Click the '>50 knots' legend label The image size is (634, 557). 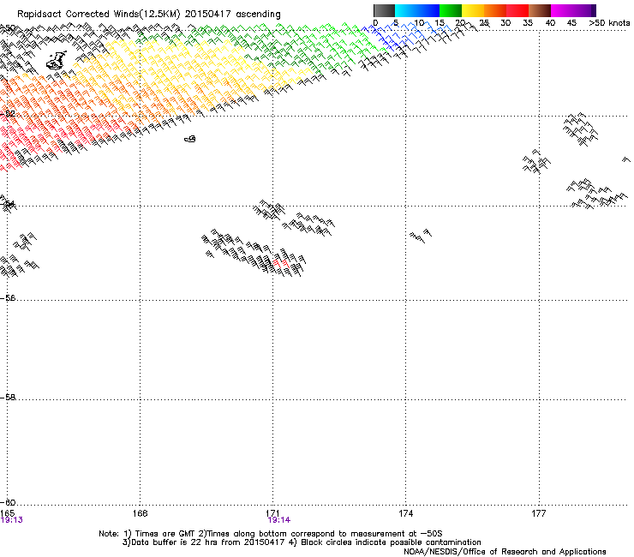pyautogui.click(x=609, y=23)
